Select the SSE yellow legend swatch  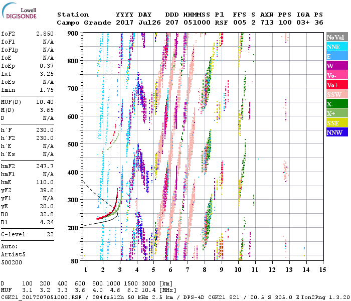click(x=337, y=123)
